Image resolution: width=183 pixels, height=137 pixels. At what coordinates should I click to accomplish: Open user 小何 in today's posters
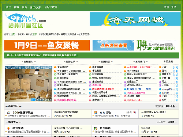click(x=164, y=67)
